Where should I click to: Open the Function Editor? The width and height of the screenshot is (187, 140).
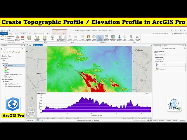137,38
